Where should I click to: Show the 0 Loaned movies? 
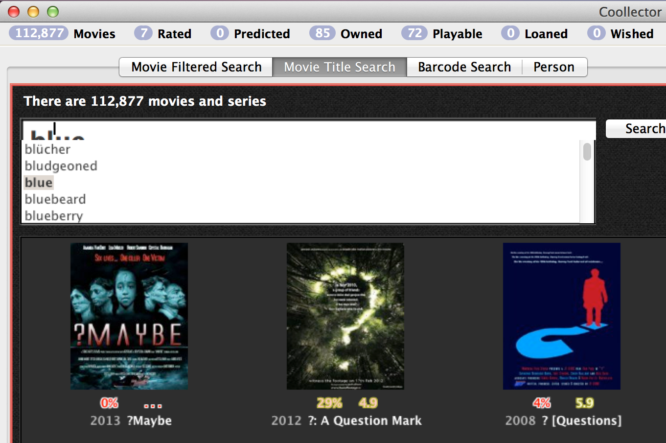(x=535, y=34)
